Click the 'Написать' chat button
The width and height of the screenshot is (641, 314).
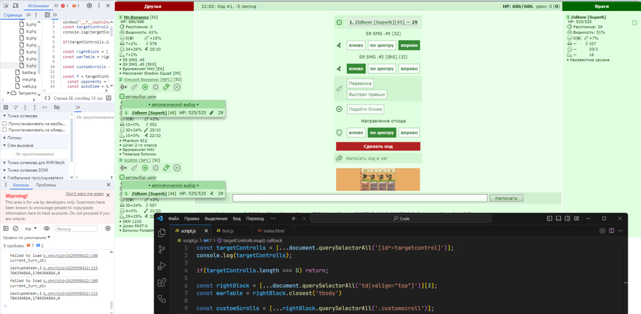(x=506, y=198)
